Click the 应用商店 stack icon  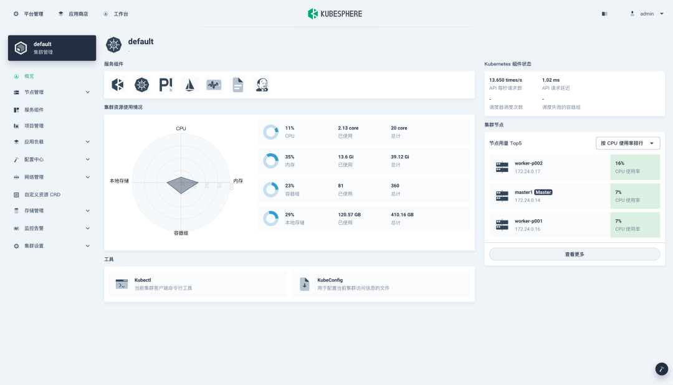(61, 14)
